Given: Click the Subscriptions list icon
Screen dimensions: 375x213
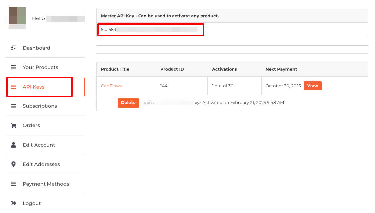Looking at the screenshot, I should 14,106.
